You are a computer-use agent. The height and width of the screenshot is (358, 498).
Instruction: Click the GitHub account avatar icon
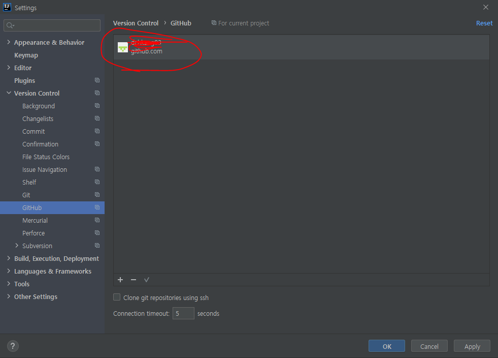click(x=123, y=47)
